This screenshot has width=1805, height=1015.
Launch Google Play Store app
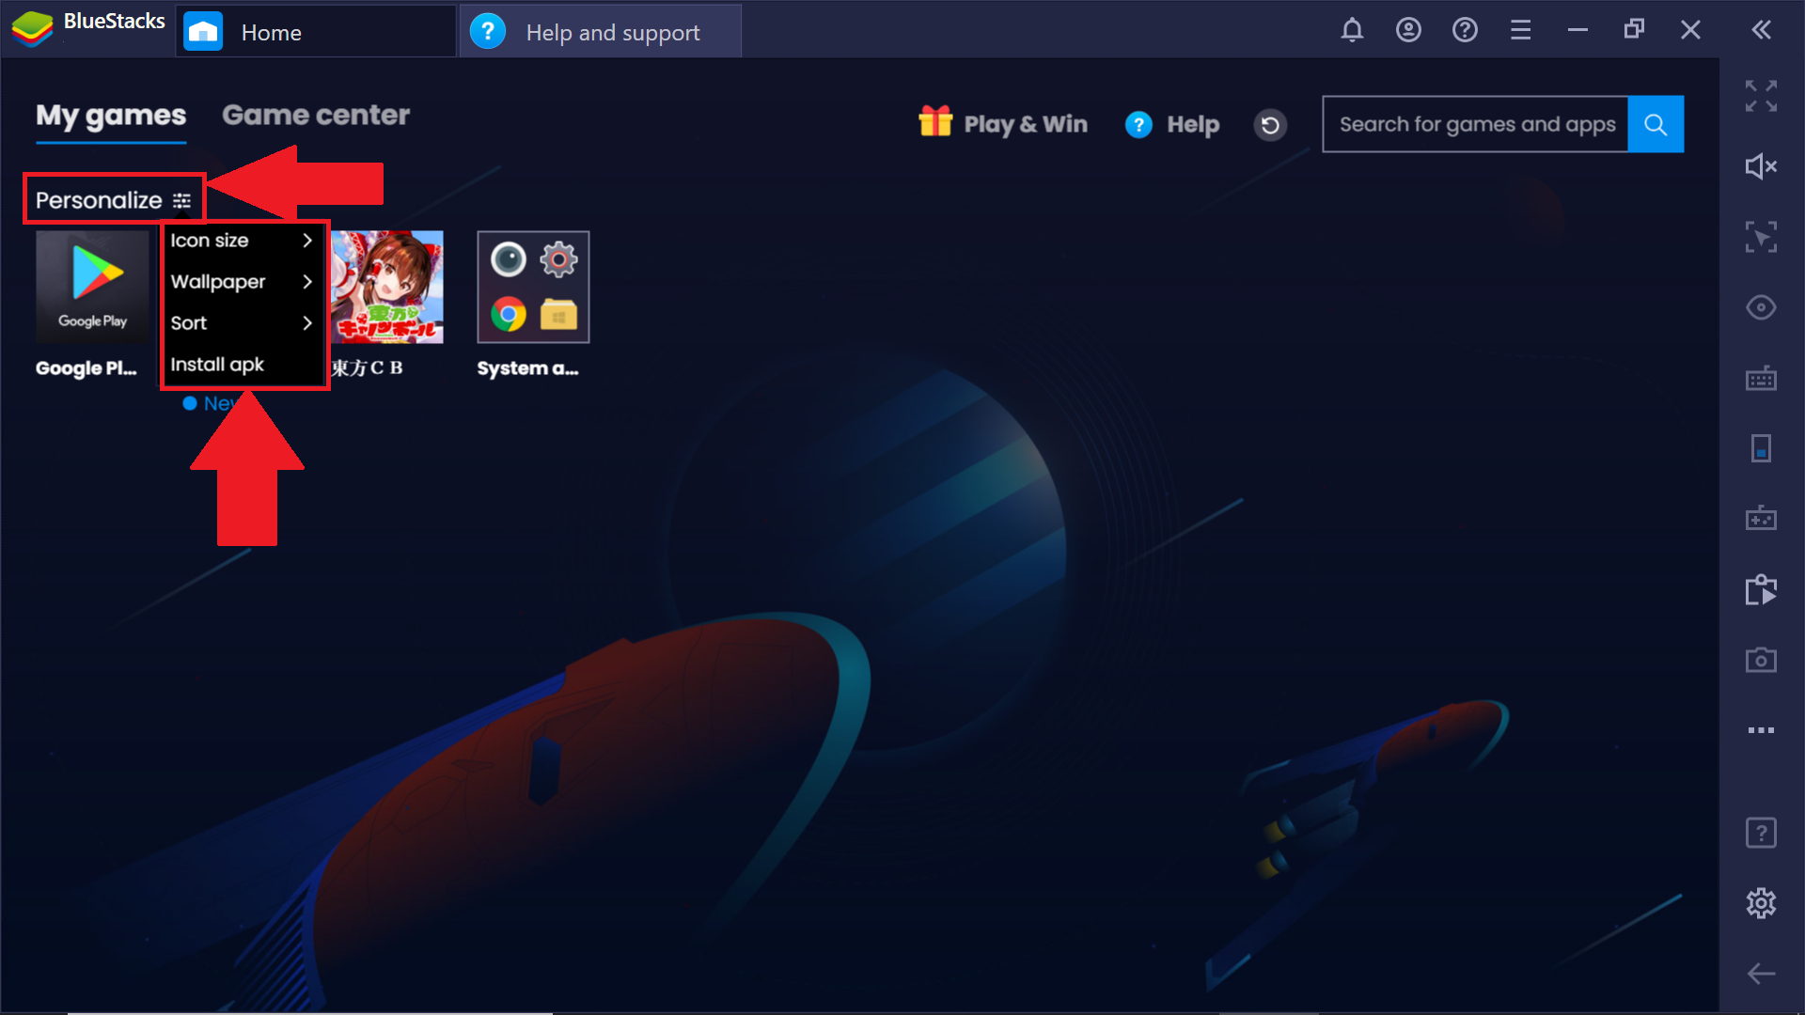click(x=92, y=287)
